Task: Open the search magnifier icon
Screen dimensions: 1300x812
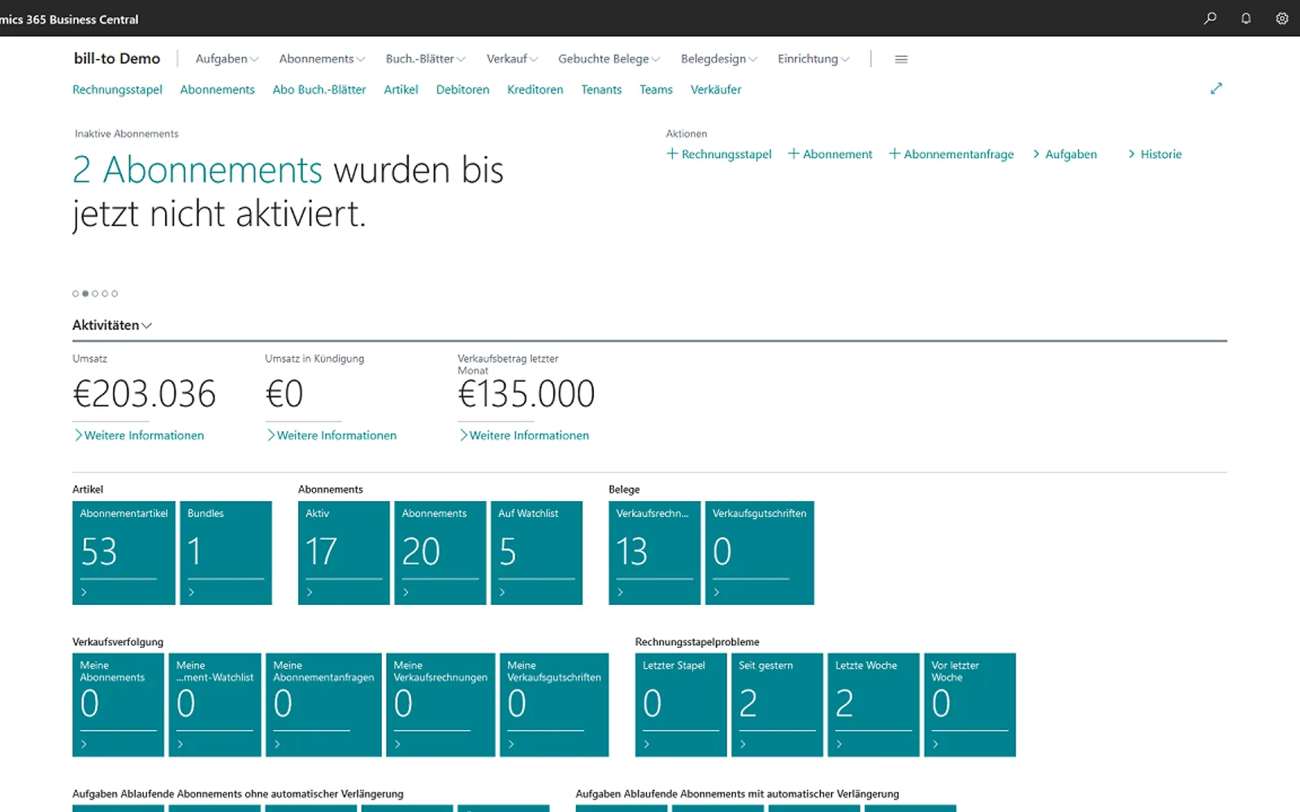Action: point(1210,18)
